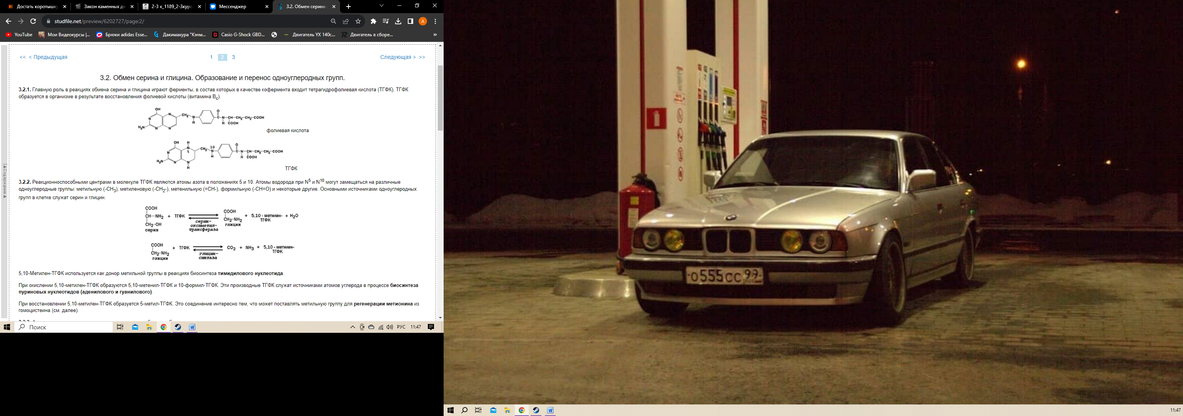Open the "Мои Видеокурсы" bookmark

[x=64, y=34]
